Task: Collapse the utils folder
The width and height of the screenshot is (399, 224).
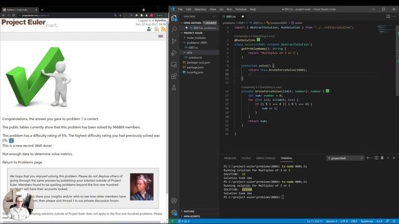Action: [x=190, y=52]
